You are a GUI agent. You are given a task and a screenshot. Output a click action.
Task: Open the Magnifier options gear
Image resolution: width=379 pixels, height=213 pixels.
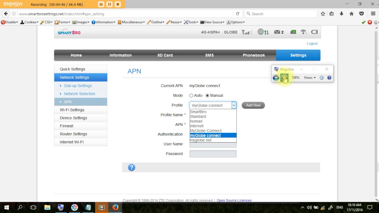click(322, 78)
